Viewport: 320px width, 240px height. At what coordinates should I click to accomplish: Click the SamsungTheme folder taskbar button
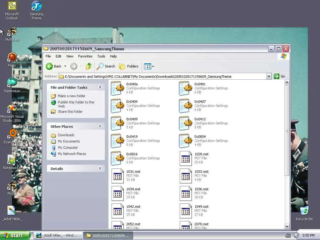coord(108,236)
